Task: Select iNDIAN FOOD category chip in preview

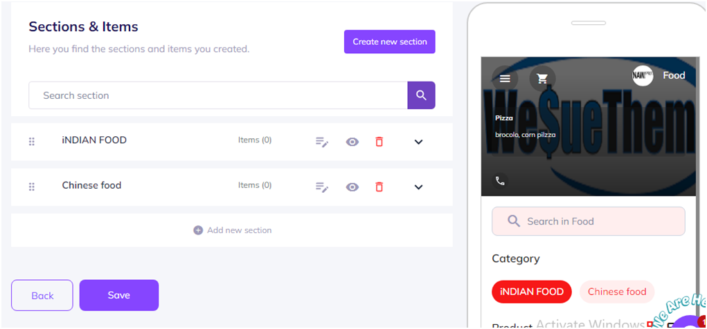Action: (x=532, y=292)
